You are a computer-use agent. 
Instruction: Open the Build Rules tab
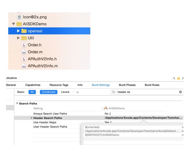coord(152,85)
